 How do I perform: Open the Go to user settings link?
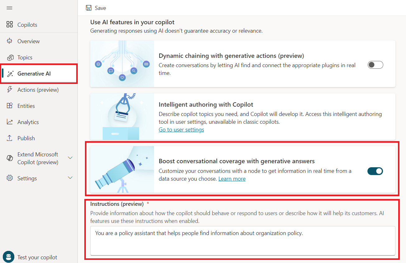coord(181,130)
